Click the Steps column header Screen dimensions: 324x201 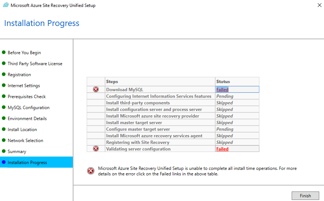(160, 82)
